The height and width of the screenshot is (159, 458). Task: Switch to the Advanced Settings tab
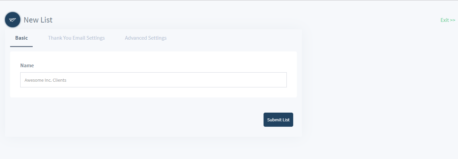146,38
